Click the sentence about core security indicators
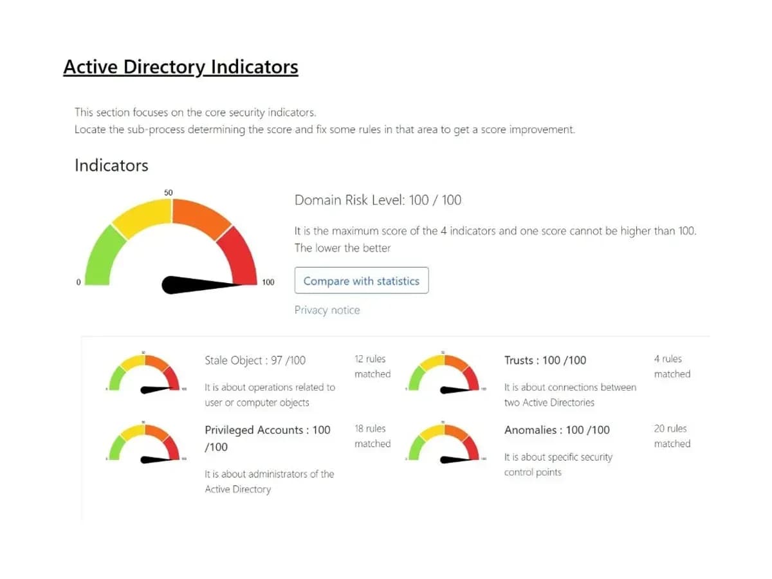772x579 pixels. click(x=196, y=113)
